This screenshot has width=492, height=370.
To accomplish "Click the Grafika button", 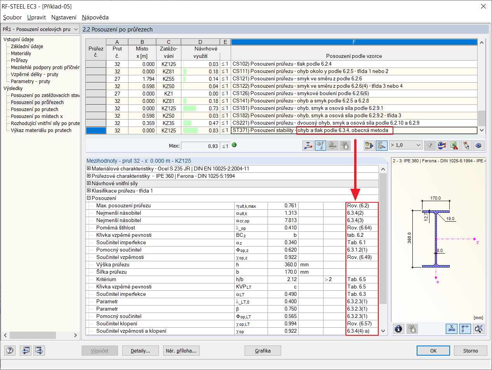I will [263, 351].
